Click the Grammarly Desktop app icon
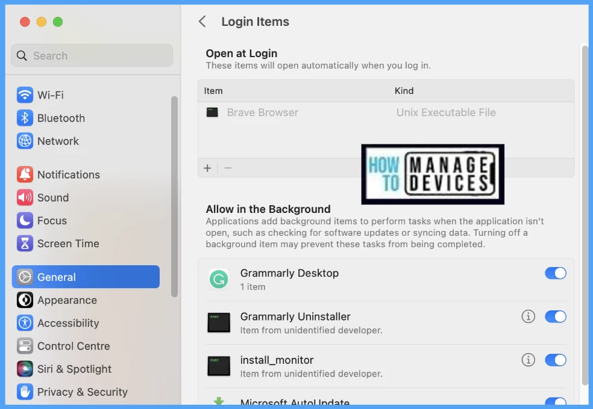The image size is (593, 409). (219, 280)
